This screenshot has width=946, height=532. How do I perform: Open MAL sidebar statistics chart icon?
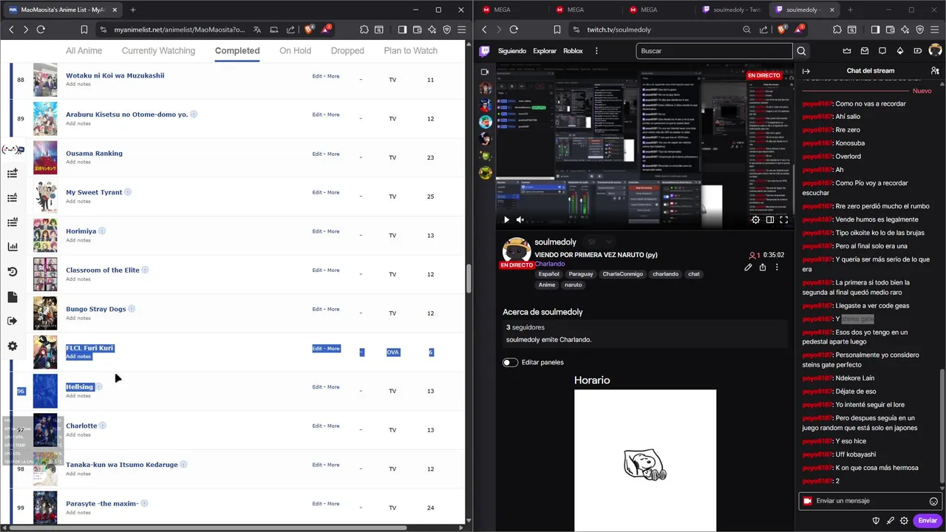tap(13, 247)
